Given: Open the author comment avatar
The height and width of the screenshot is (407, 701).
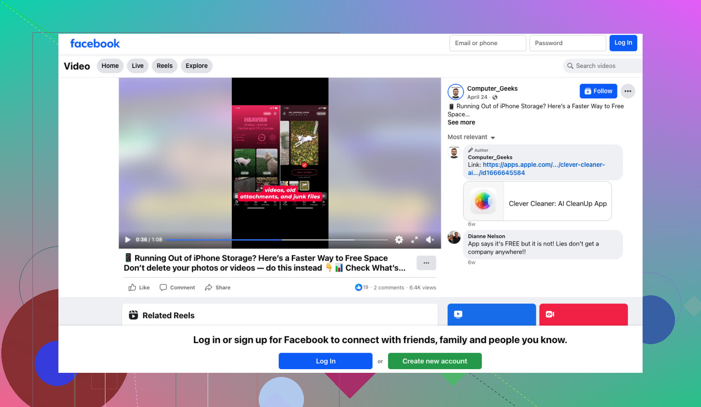Looking at the screenshot, I should pos(454,152).
